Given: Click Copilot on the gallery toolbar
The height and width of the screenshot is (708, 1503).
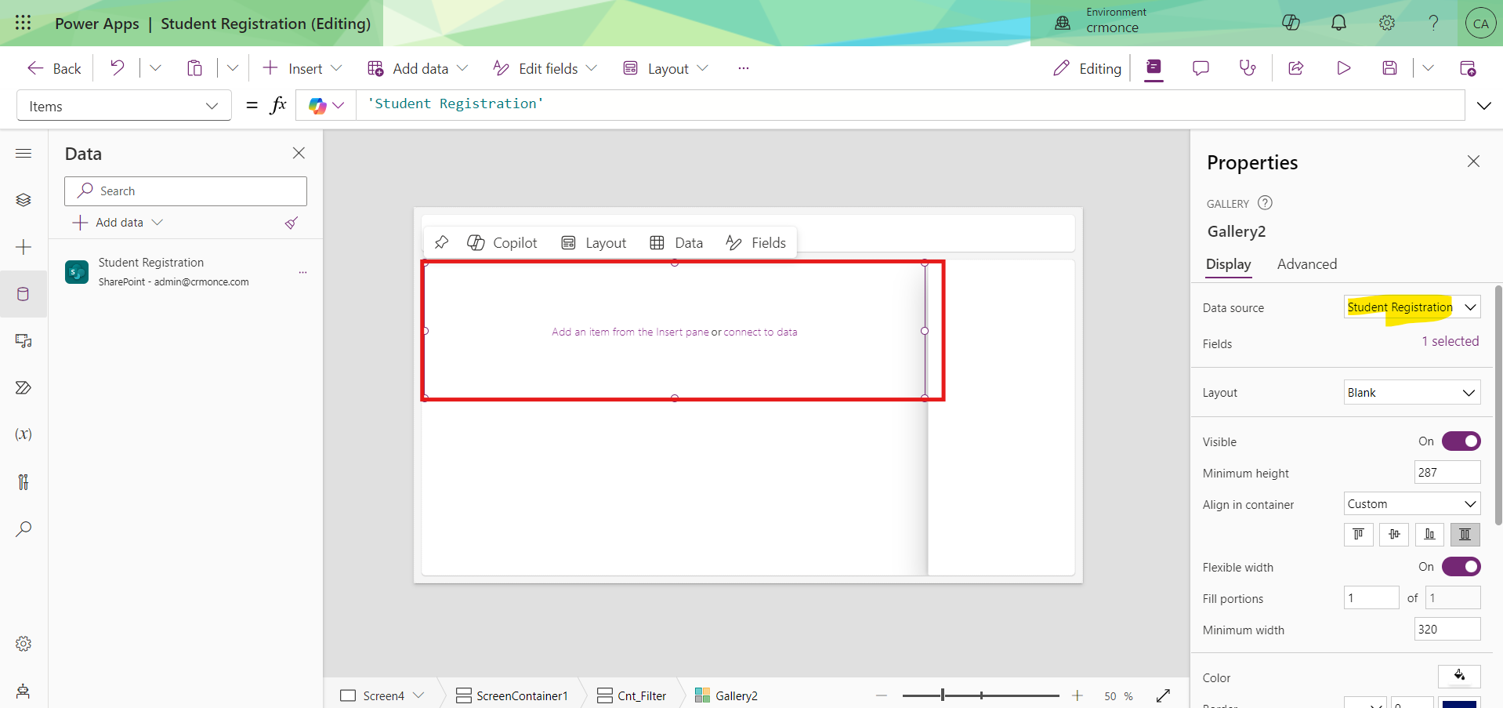Looking at the screenshot, I should click(502, 243).
